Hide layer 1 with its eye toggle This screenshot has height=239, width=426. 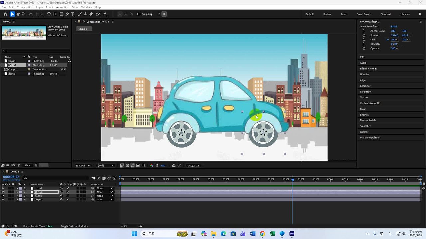(3, 188)
